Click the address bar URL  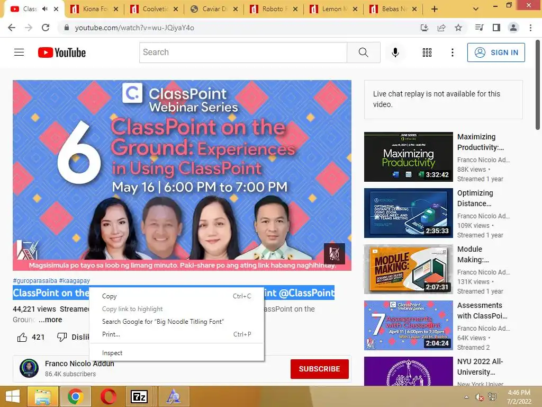pyautogui.click(x=134, y=28)
